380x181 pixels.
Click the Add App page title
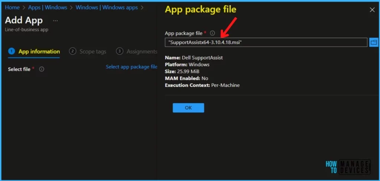[x=24, y=20]
